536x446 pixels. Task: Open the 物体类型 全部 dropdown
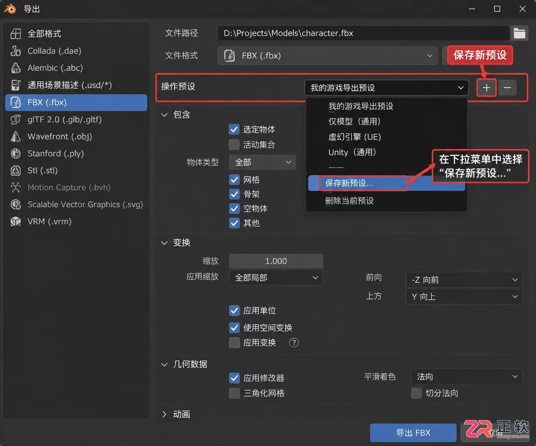click(x=263, y=162)
